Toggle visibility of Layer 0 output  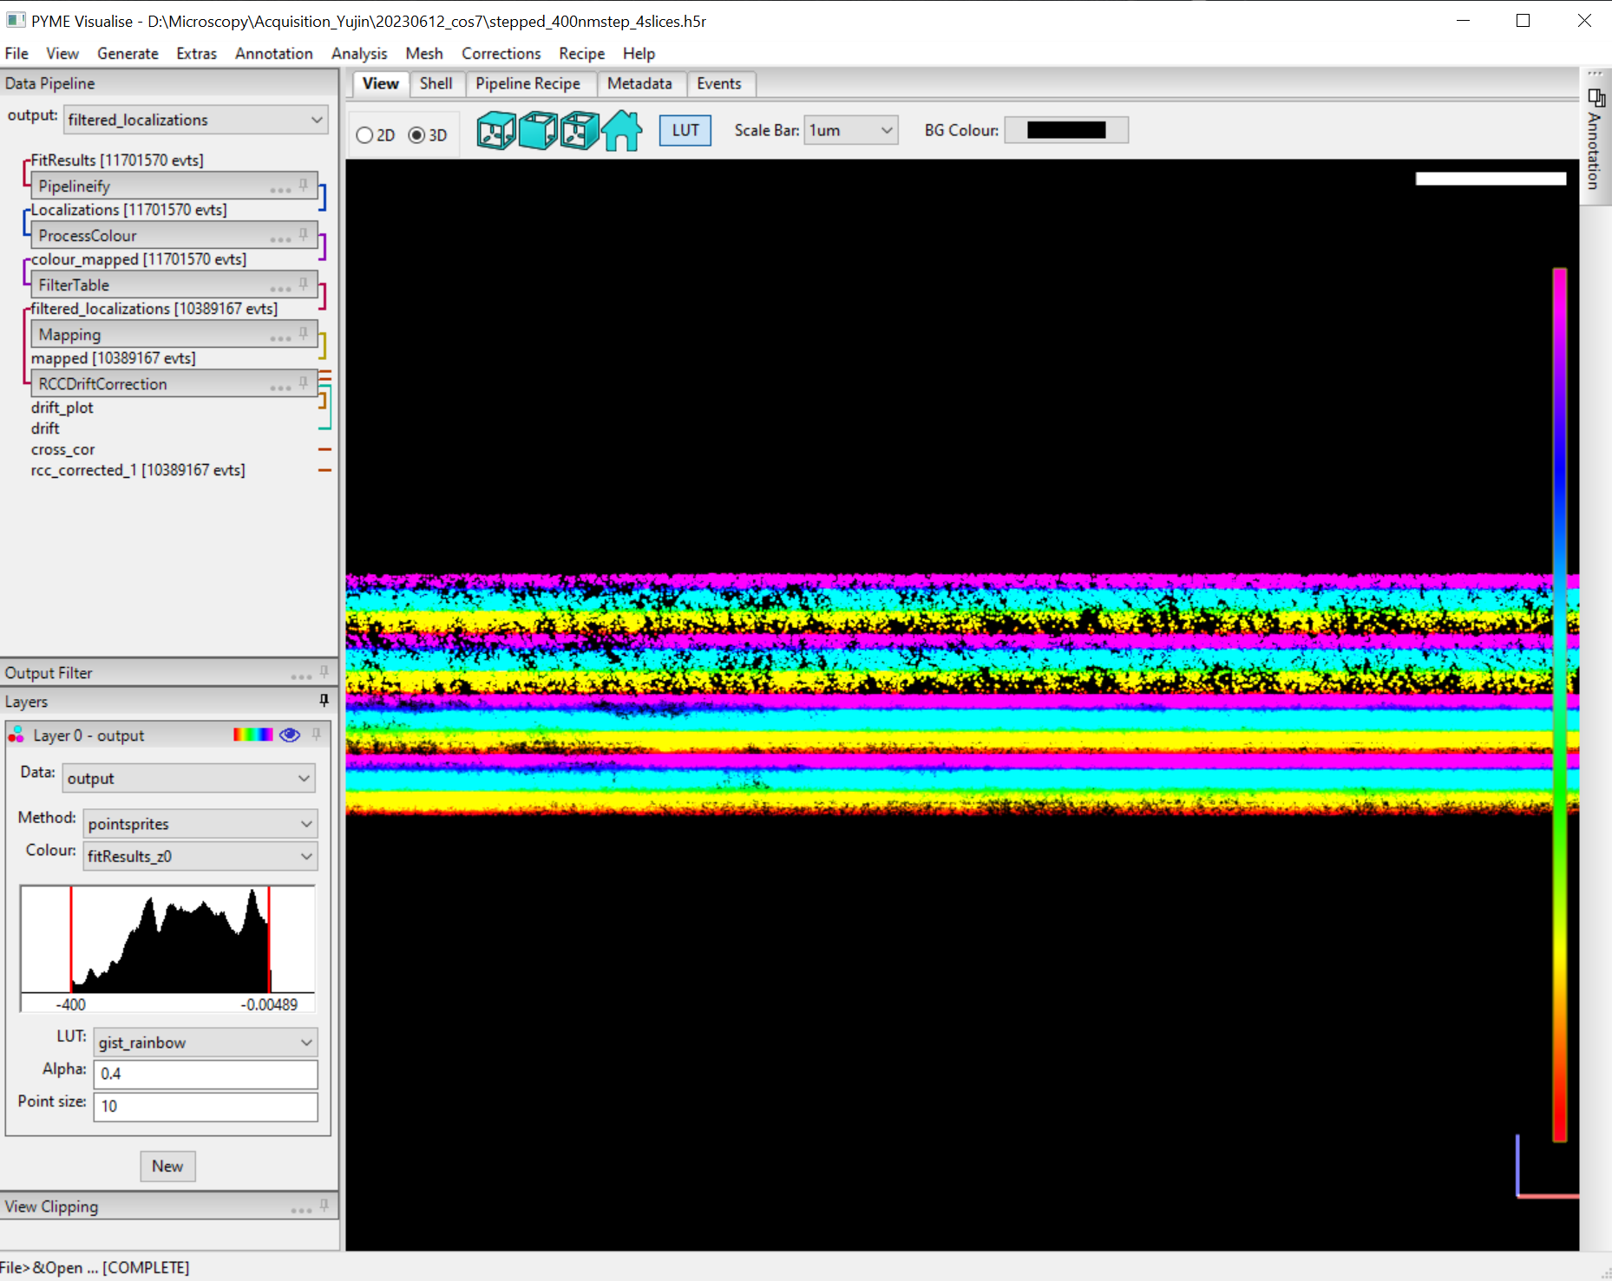(x=289, y=735)
